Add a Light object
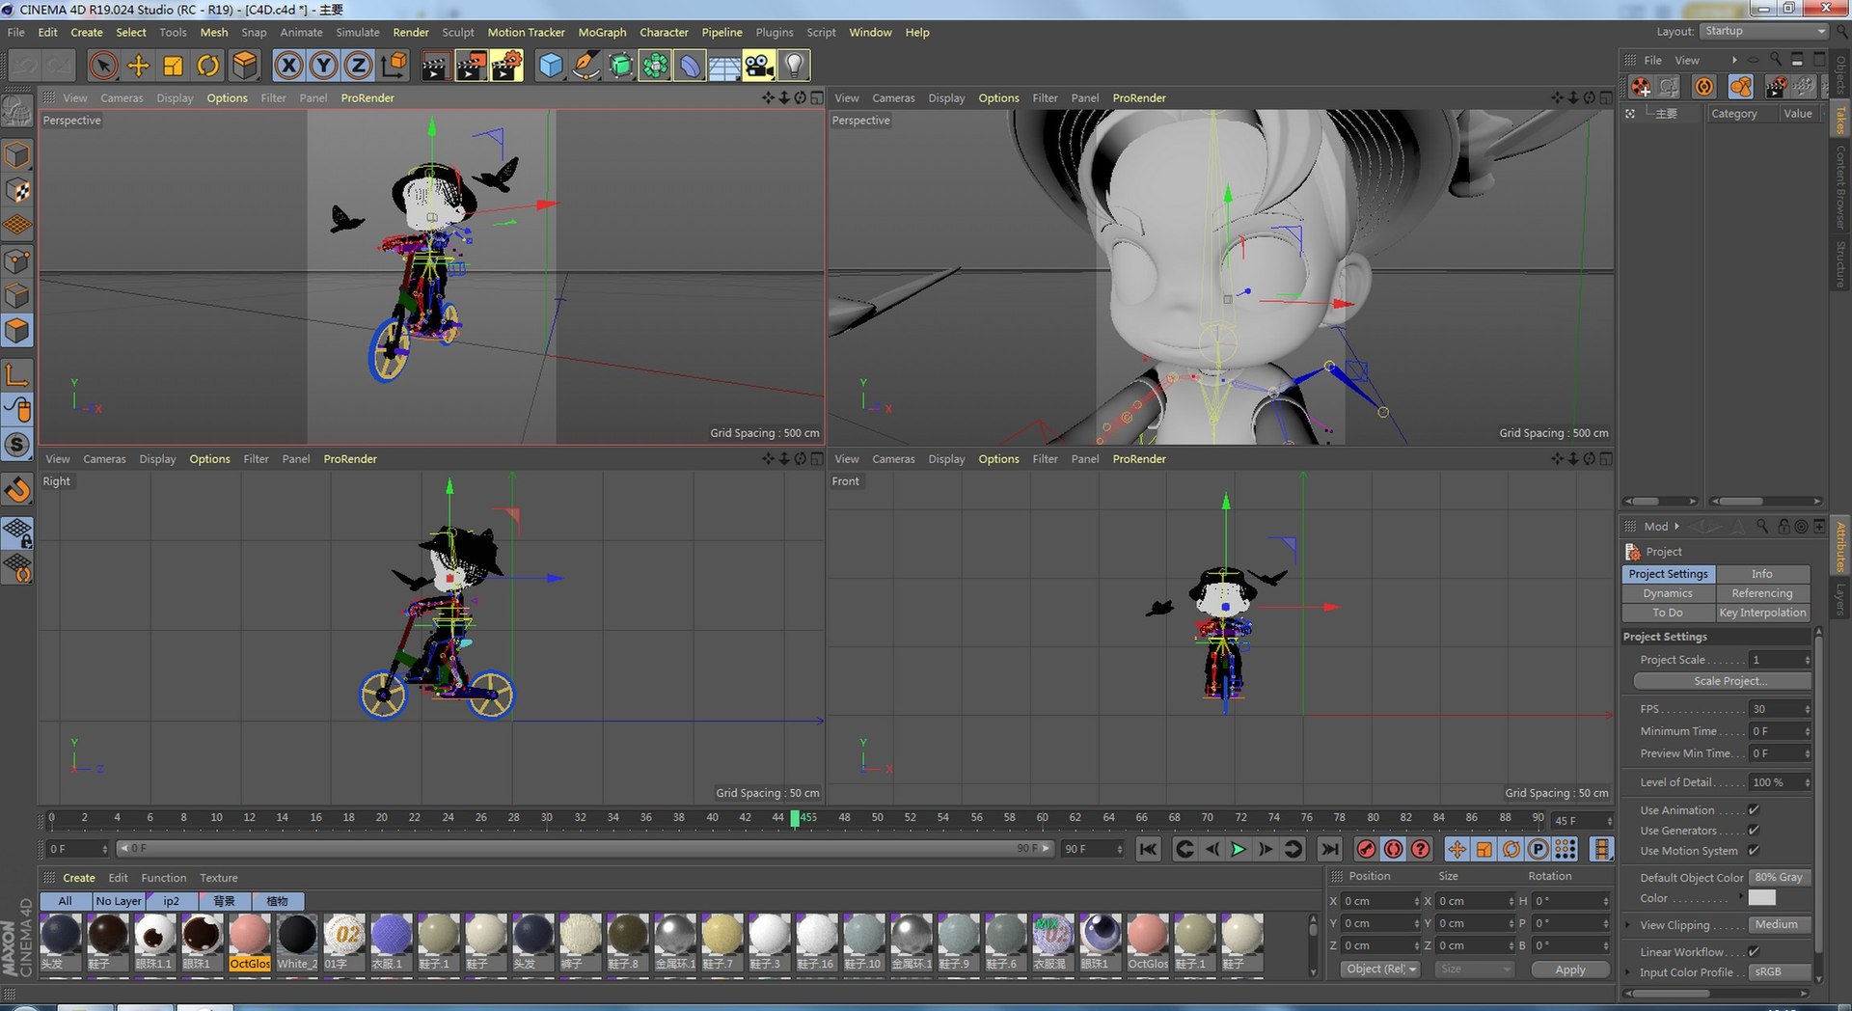 point(794,66)
